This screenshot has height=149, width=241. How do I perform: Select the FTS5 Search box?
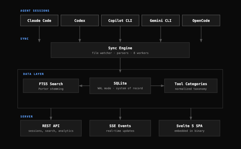pyautogui.click(x=51, y=86)
